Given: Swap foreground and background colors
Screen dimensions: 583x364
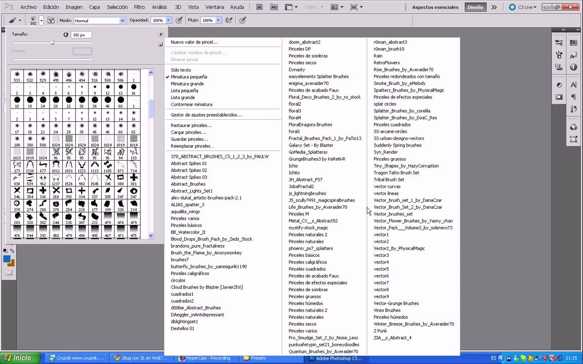Looking at the screenshot, I should (12, 251).
